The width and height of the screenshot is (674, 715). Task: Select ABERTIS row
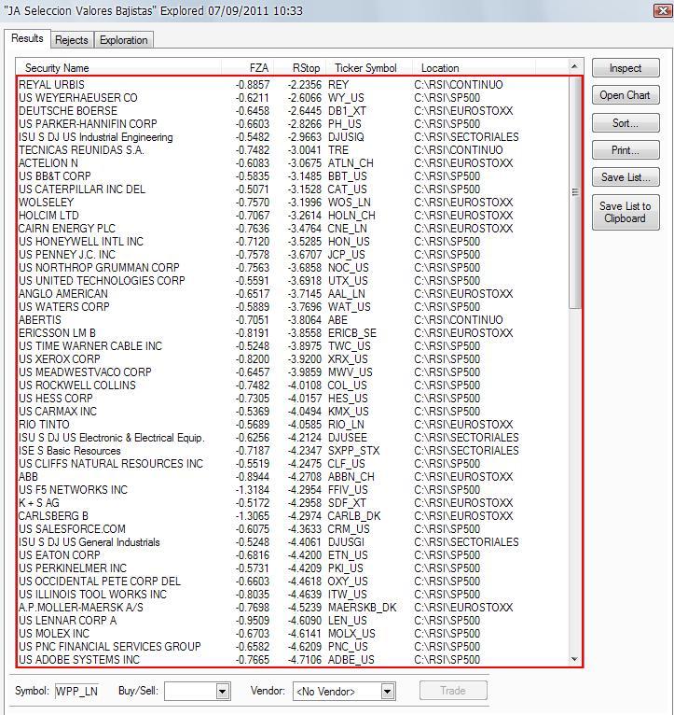(x=293, y=320)
